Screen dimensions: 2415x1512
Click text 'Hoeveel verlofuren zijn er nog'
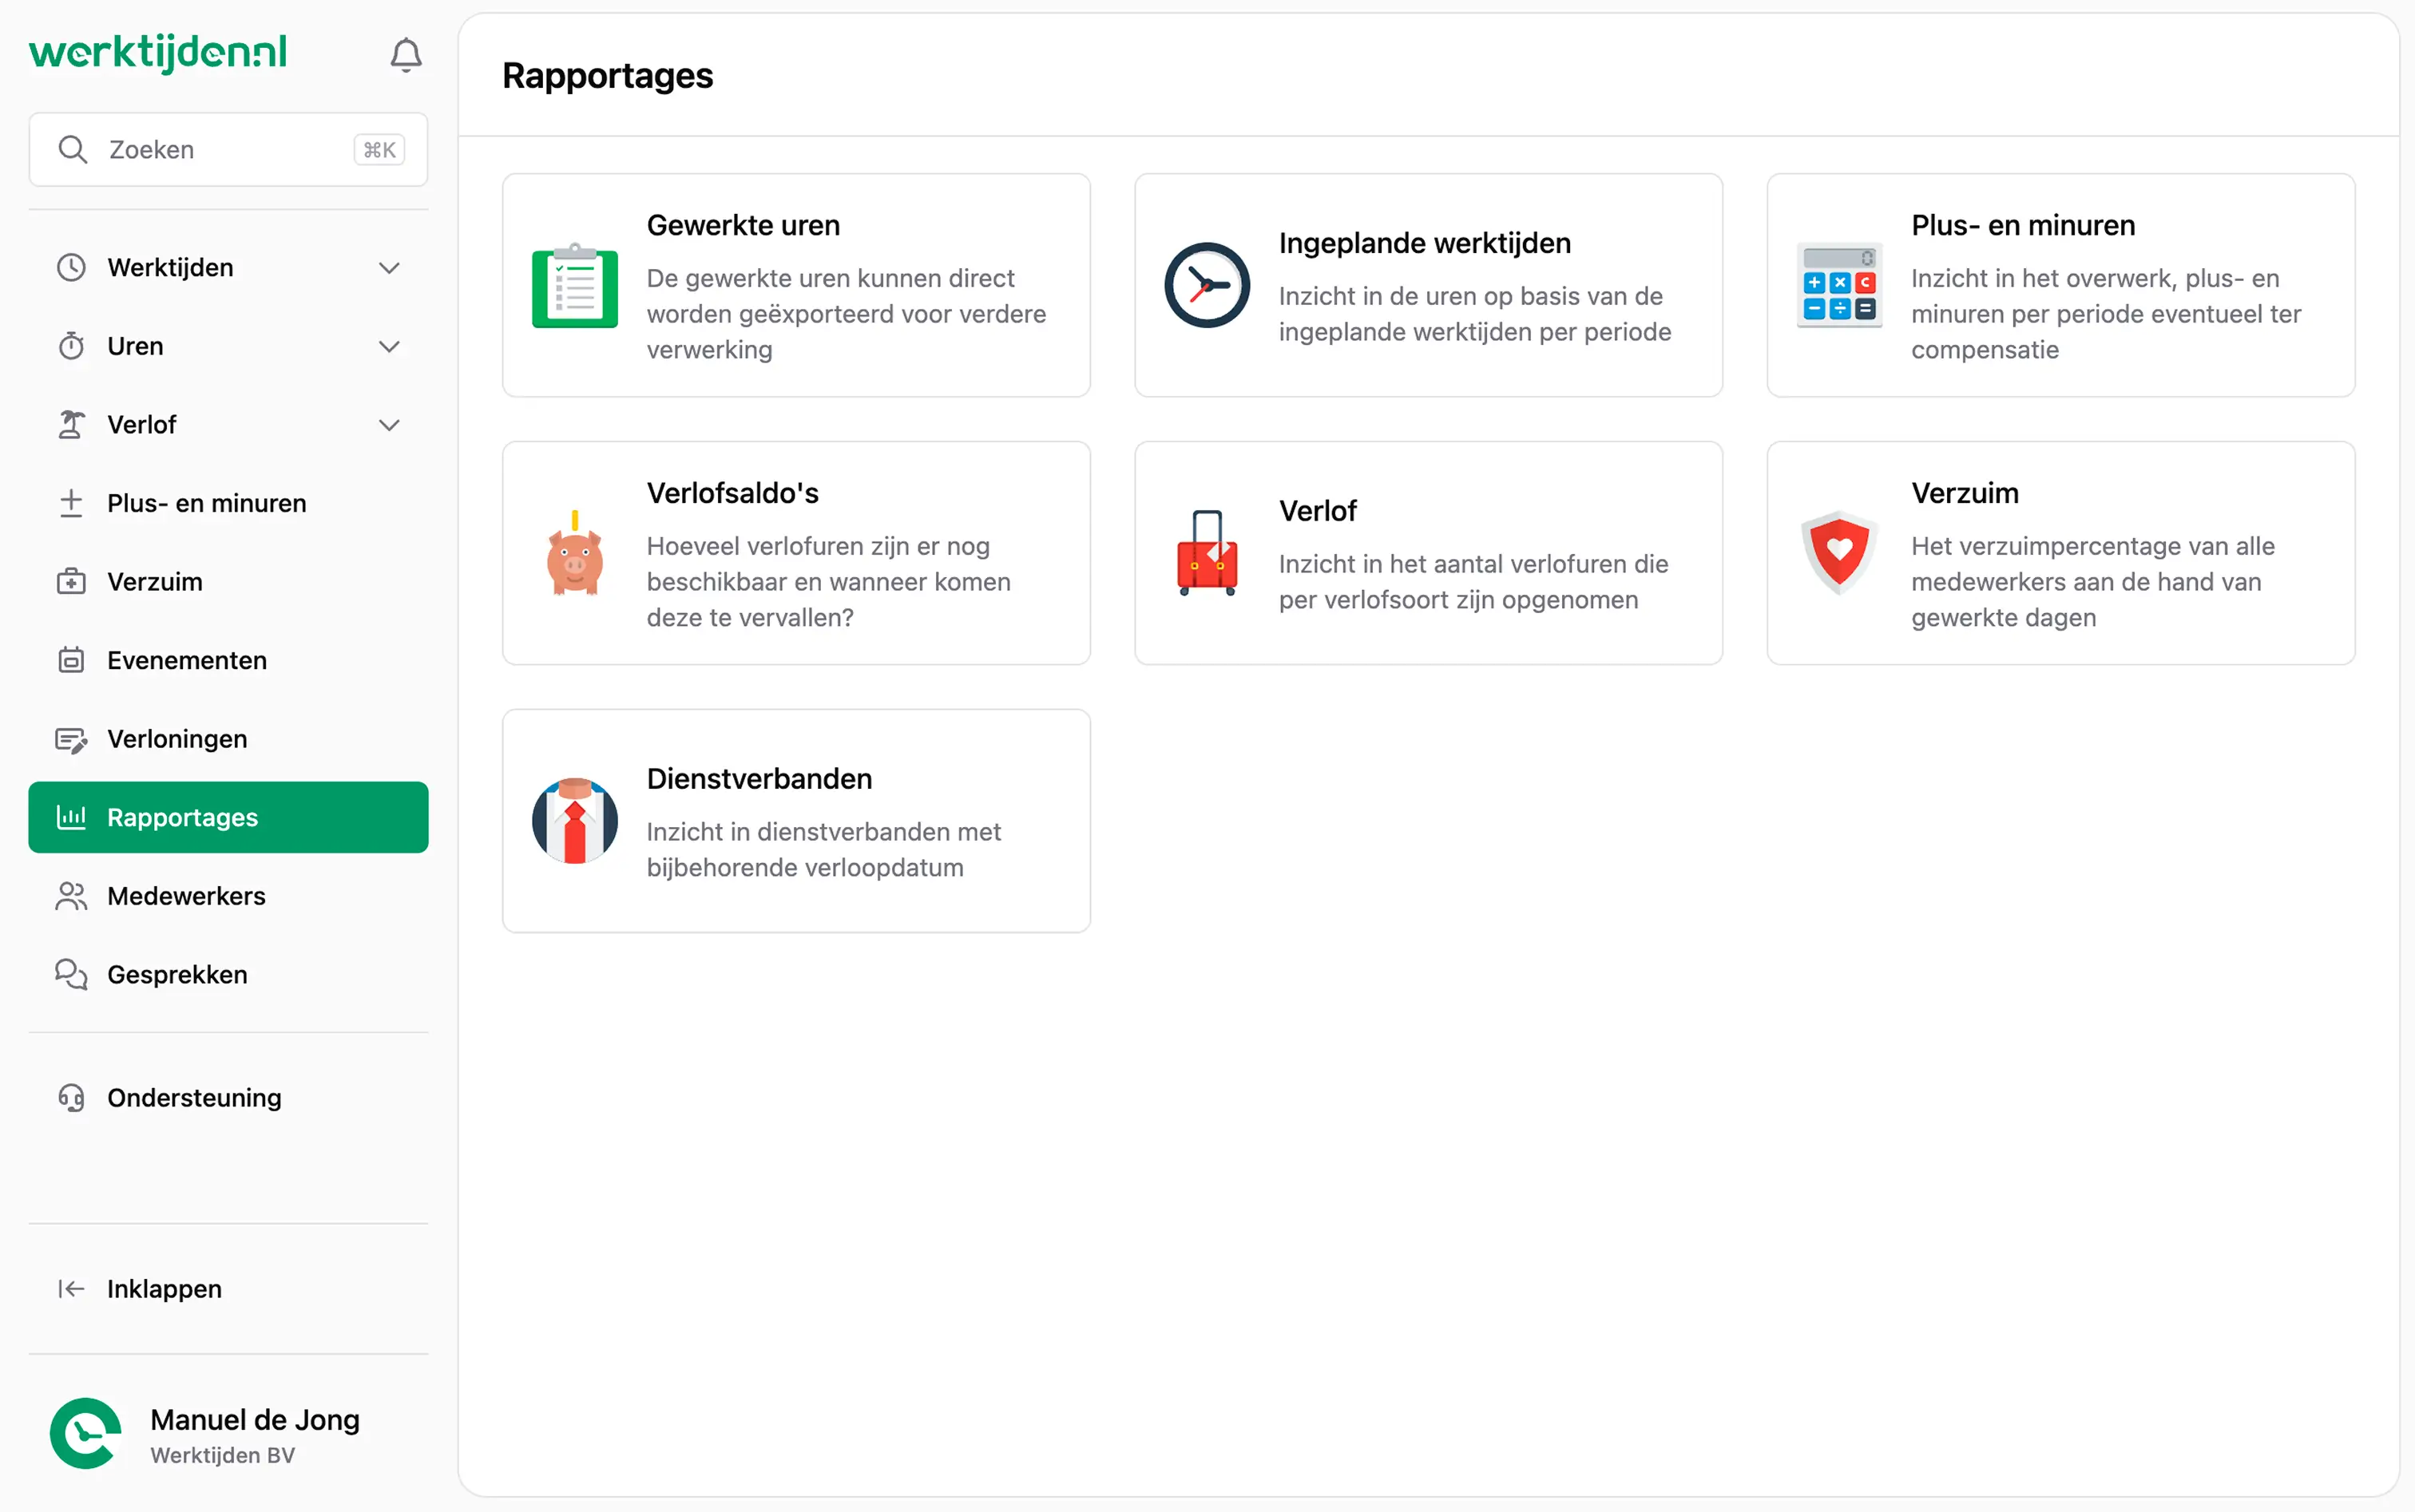point(817,546)
